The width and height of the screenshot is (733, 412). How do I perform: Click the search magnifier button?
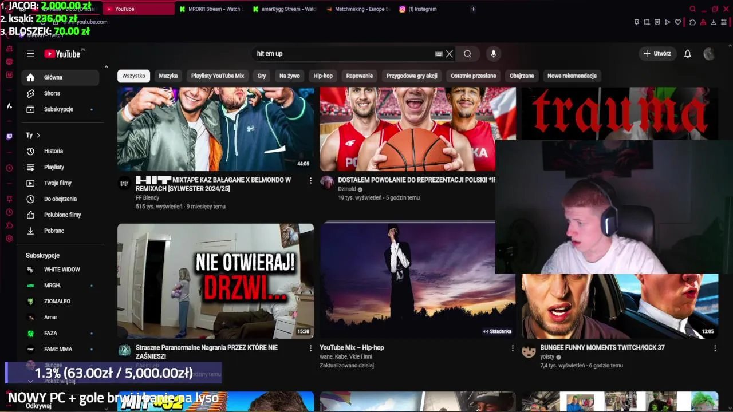pyautogui.click(x=468, y=54)
